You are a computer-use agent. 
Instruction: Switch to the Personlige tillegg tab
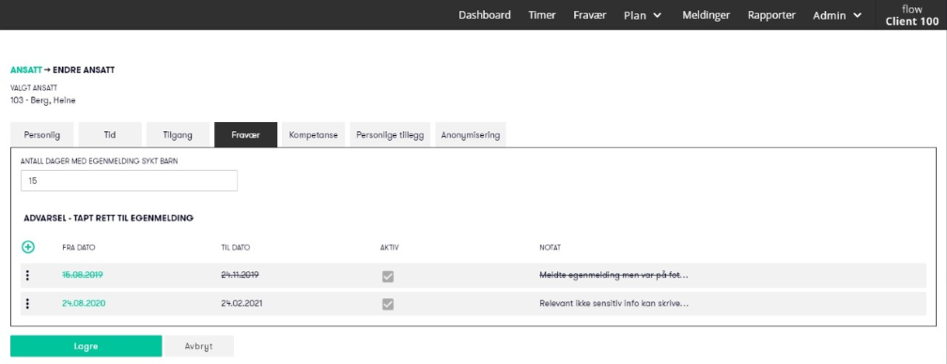tap(390, 135)
